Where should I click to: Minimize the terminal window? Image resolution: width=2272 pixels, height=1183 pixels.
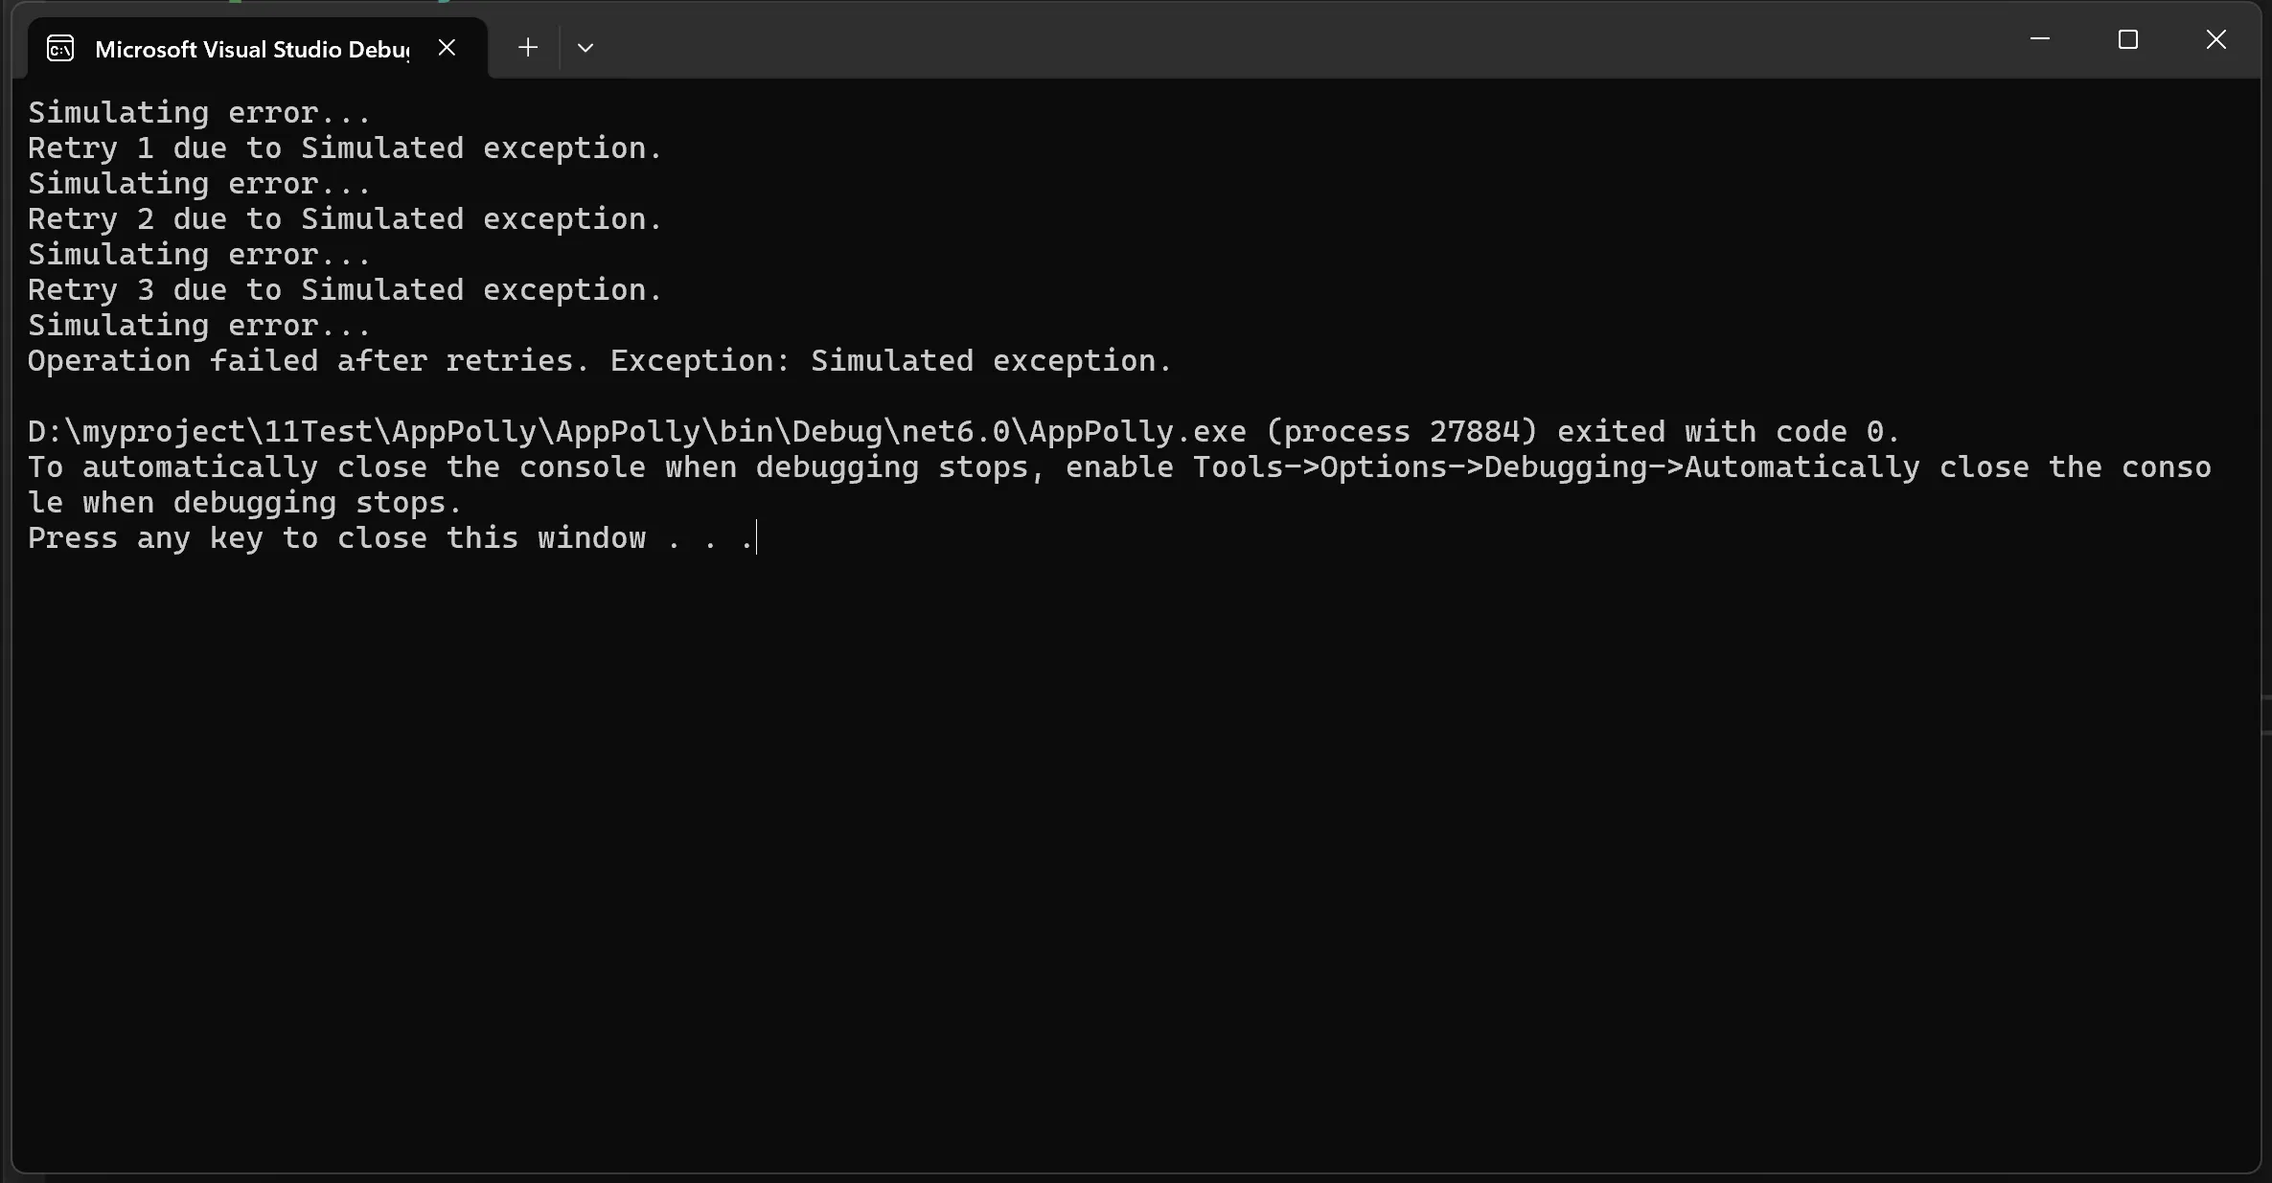(2039, 40)
